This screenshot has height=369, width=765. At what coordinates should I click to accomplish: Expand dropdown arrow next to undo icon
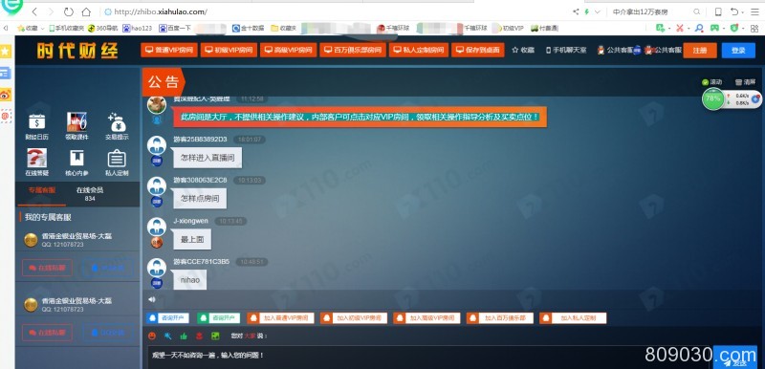743,11
